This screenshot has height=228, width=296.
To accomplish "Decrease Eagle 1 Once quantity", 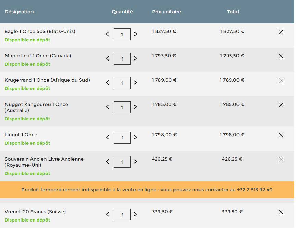I will [107, 34].
